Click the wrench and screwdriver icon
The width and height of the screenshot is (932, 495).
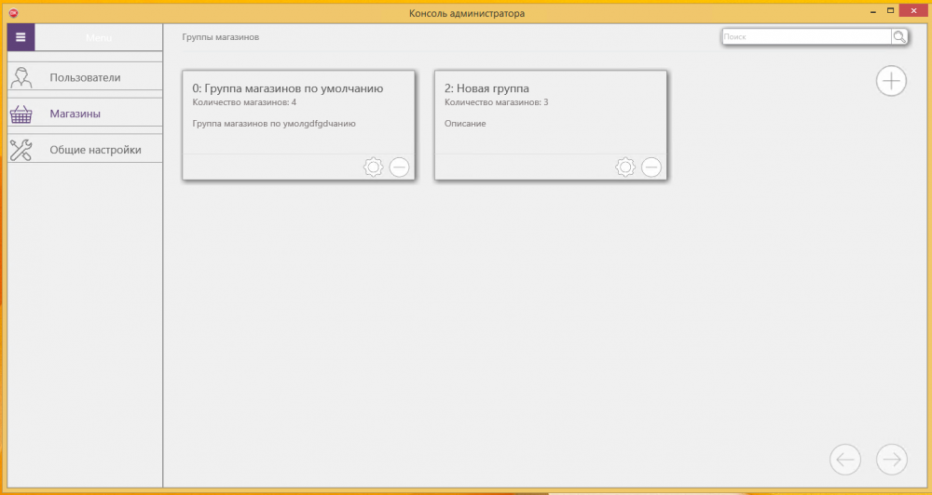21,150
